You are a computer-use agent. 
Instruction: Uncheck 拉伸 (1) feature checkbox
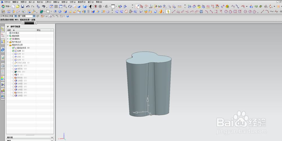coord(13,51)
